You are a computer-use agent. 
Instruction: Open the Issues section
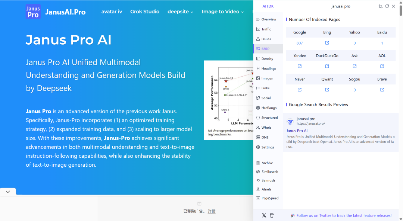(268, 39)
